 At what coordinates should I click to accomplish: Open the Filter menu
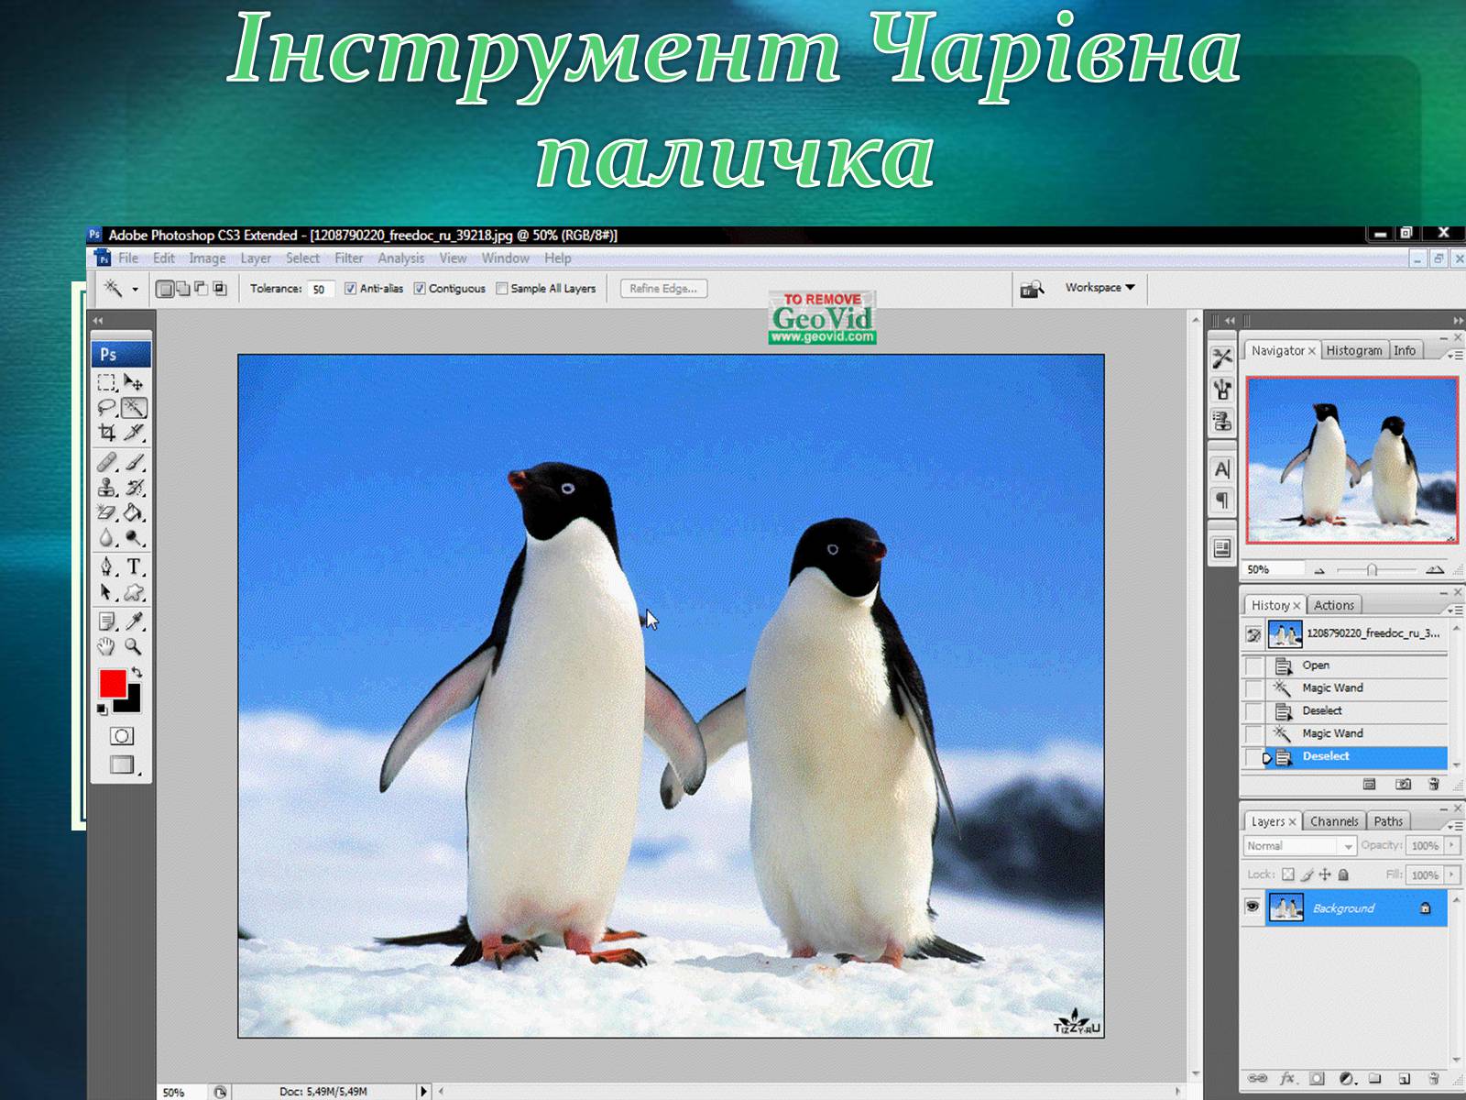click(348, 258)
